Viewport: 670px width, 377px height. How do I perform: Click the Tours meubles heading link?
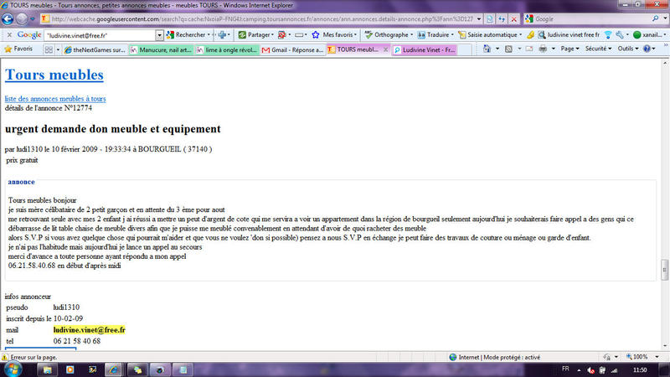54,75
